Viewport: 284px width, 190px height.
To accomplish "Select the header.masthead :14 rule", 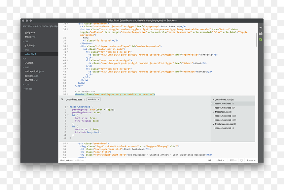I will pyautogui.click(x=225, y=108).
